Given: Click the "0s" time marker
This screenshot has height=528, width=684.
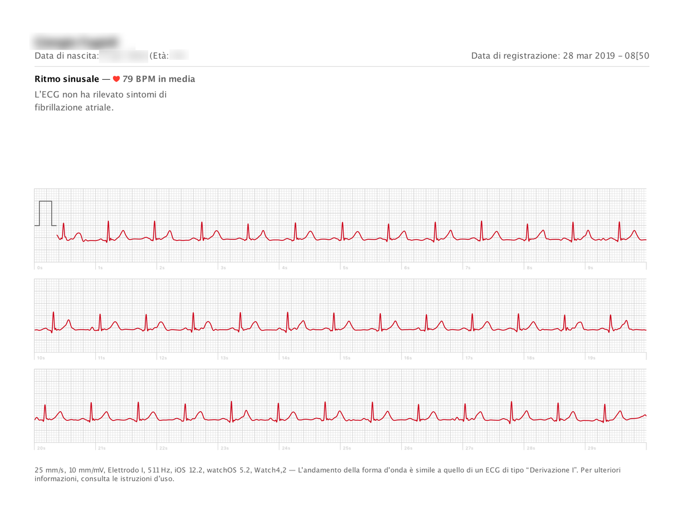Looking at the screenshot, I should 39,268.
